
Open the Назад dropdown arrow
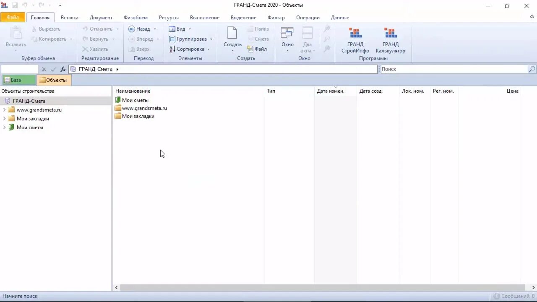coord(155,29)
